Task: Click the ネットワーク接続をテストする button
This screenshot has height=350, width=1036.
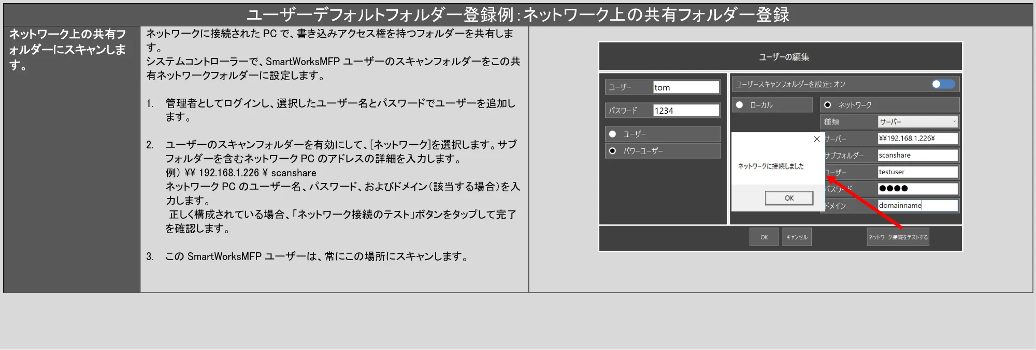Action: (x=898, y=237)
